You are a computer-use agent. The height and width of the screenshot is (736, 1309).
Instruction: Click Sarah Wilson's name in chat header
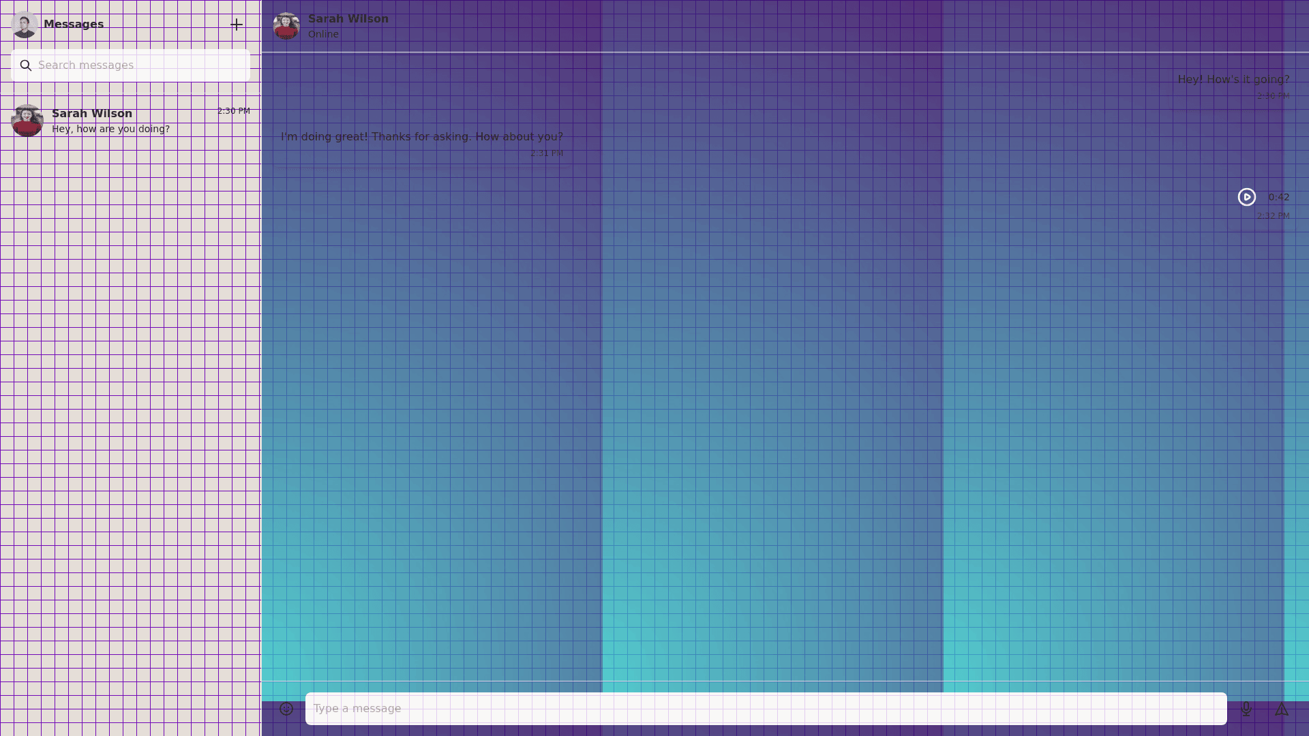tap(348, 19)
